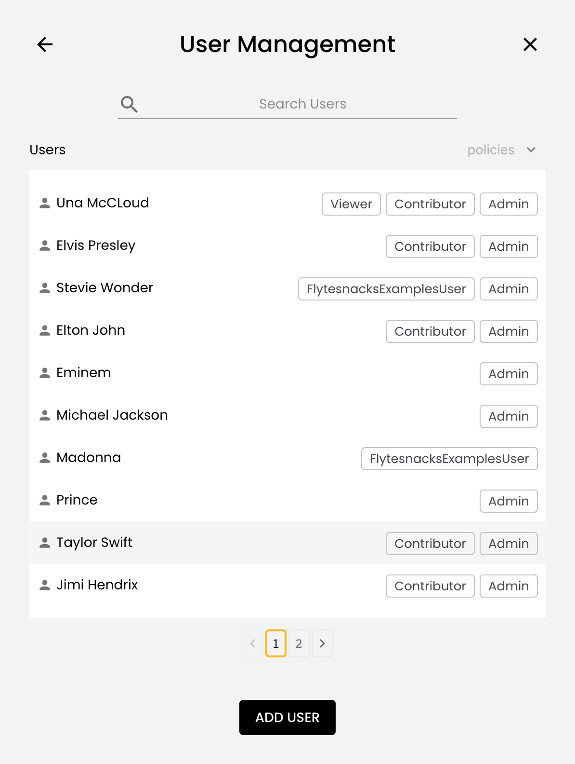Click the user icon beside Madonna
575x764 pixels.
tap(45, 458)
